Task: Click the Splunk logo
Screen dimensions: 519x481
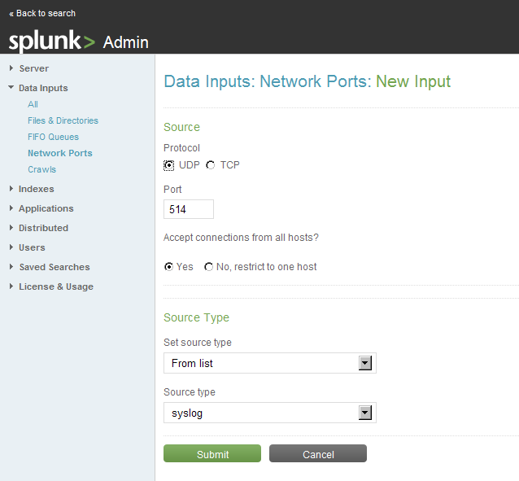Action: (51, 41)
